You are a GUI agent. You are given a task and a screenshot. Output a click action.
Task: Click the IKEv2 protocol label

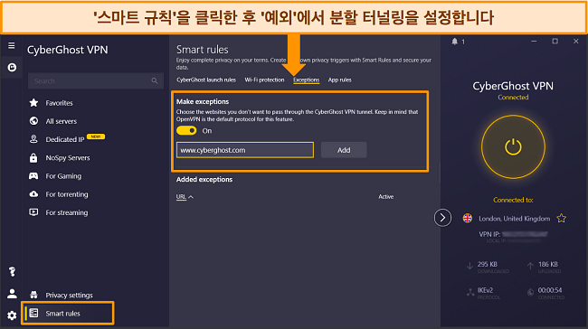[x=485, y=290]
